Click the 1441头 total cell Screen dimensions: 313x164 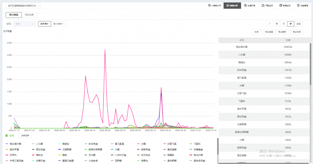click(x=288, y=70)
